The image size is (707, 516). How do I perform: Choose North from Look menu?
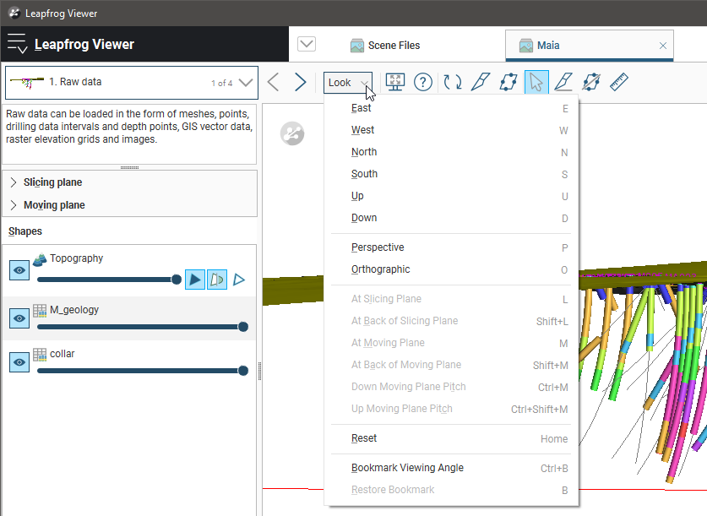click(451, 152)
